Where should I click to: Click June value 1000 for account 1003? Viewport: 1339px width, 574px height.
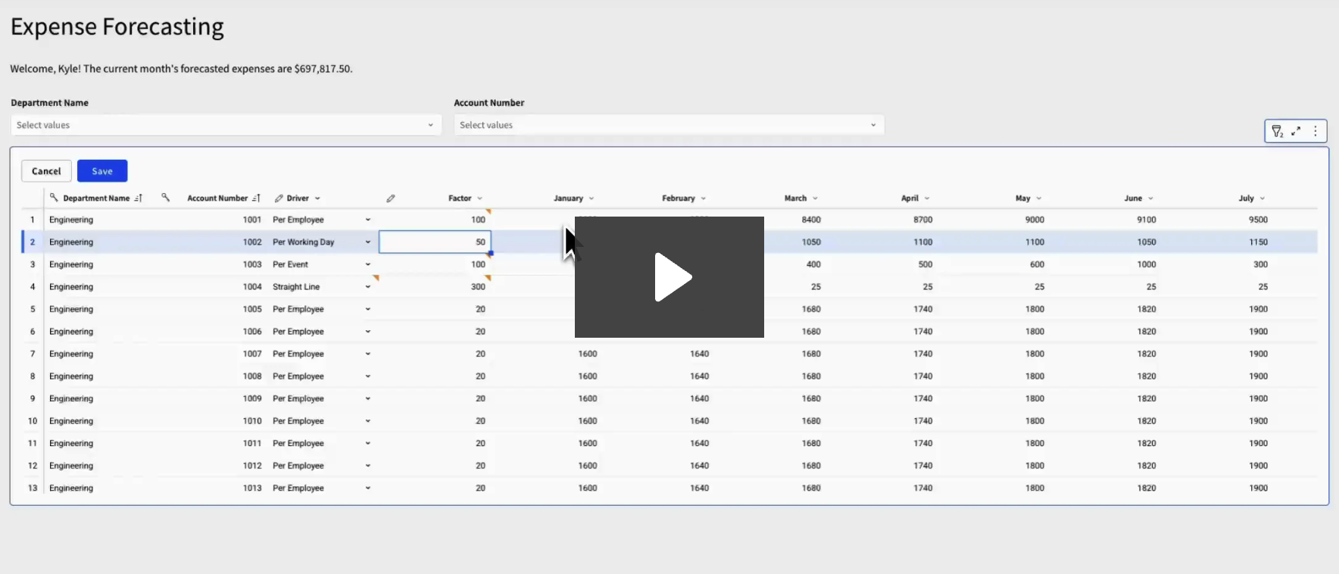[1147, 264]
